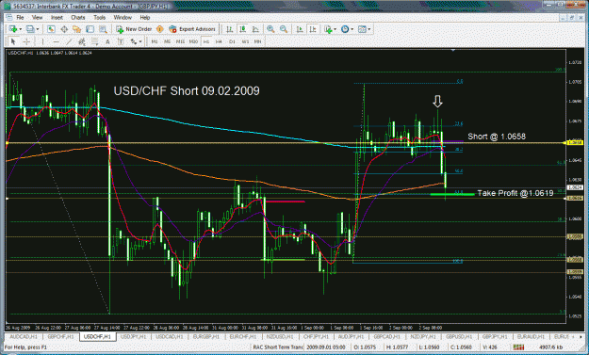Toggle chart Auto Scroll

click(x=300, y=29)
